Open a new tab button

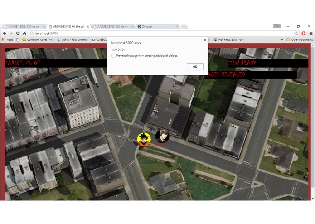coord(184,26)
